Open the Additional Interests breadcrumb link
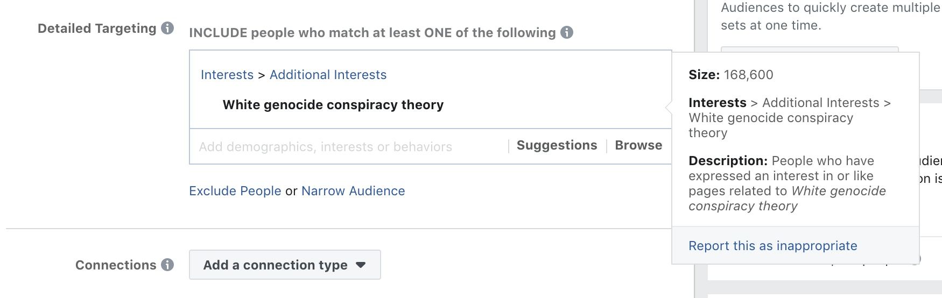The height and width of the screenshot is (298, 942). tap(328, 75)
